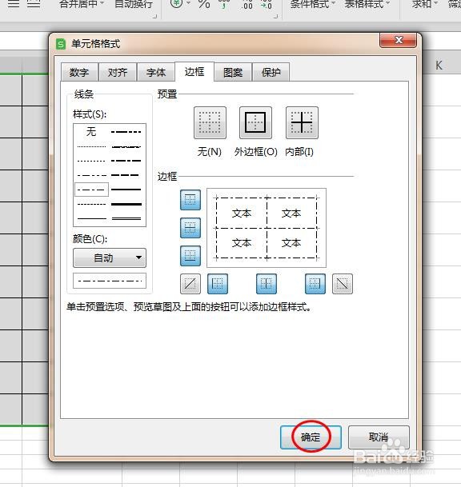Toggle the inside vertical border button
The image size is (461, 487).
[267, 284]
